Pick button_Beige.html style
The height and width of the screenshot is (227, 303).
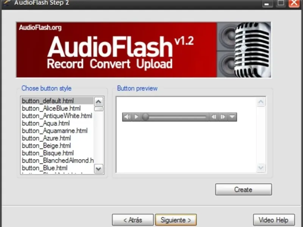(57, 146)
